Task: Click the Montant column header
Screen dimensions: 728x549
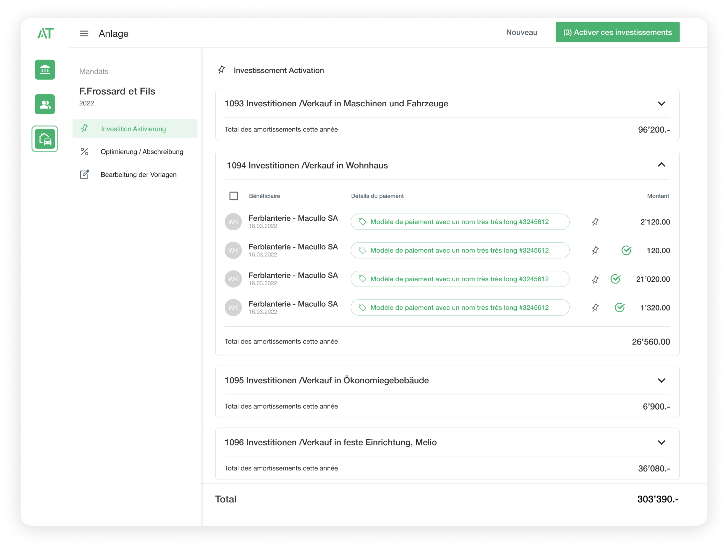Action: 658,196
